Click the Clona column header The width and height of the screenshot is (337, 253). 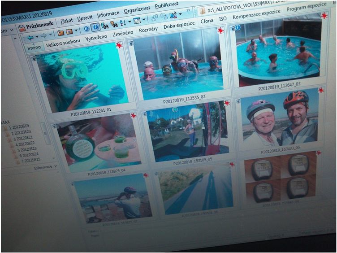[x=207, y=21]
